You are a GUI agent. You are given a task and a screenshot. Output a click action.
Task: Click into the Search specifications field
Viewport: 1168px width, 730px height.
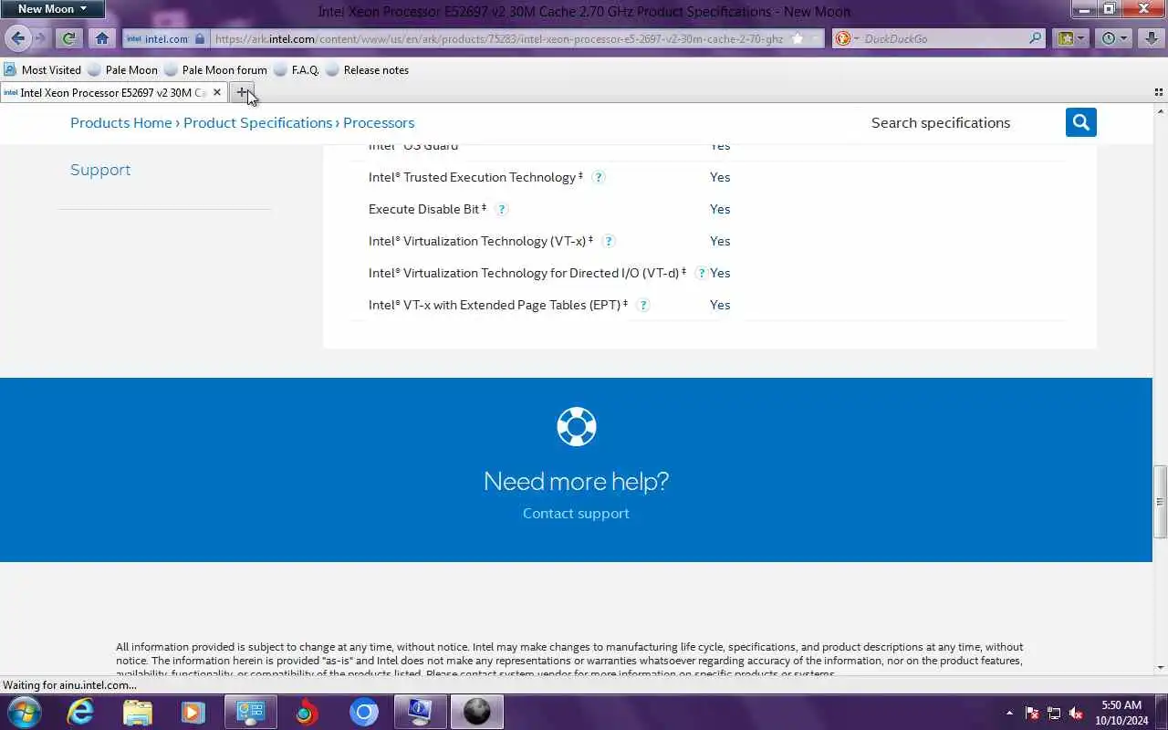coord(963,122)
